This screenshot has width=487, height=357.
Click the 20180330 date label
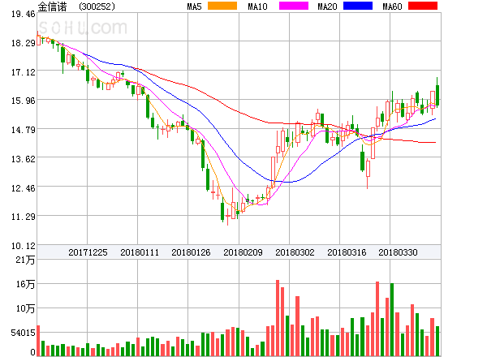tap(398, 252)
